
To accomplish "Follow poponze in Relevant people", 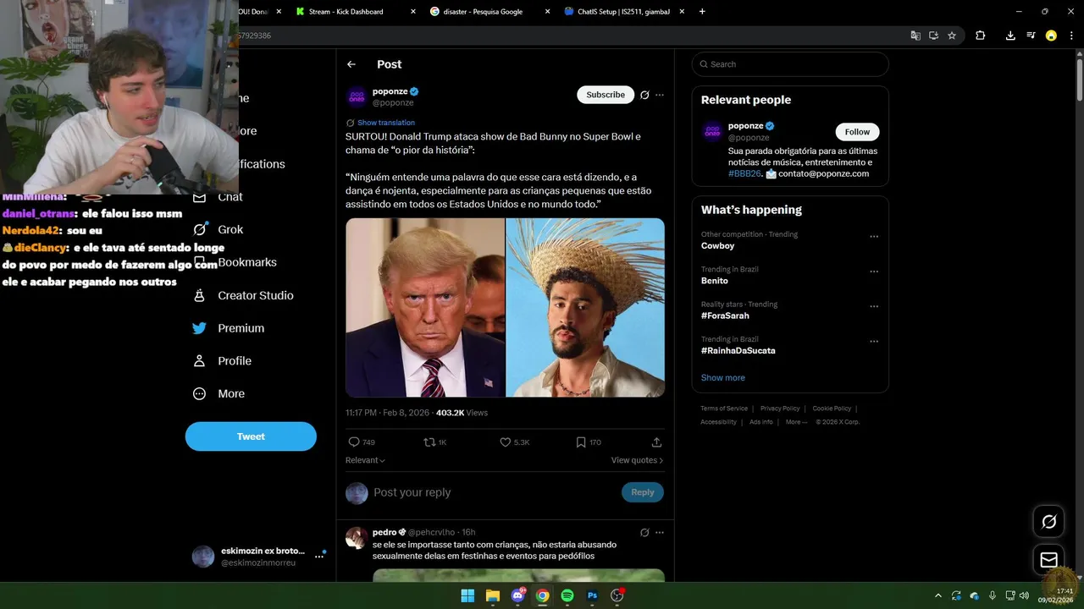I will pyautogui.click(x=857, y=132).
